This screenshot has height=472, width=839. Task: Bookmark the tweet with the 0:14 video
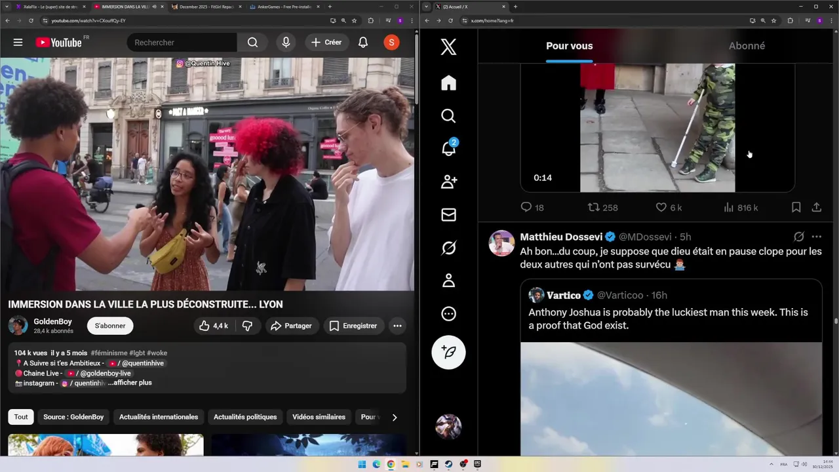click(x=796, y=207)
